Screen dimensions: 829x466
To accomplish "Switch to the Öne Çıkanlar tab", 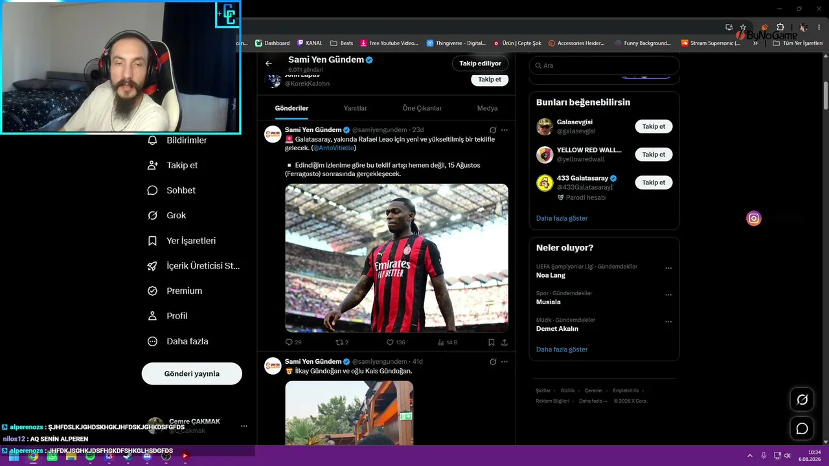I will 422,108.
